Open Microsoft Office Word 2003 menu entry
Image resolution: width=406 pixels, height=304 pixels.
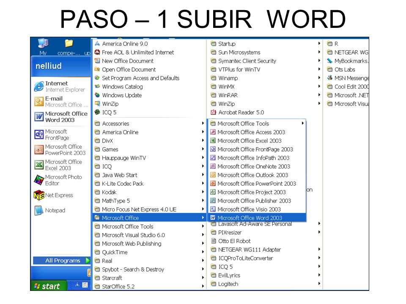click(257, 218)
